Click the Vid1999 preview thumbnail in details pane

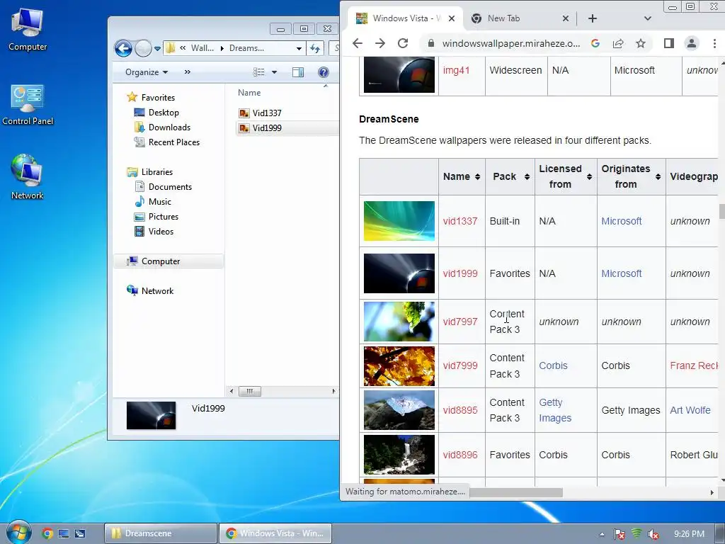coord(152,415)
